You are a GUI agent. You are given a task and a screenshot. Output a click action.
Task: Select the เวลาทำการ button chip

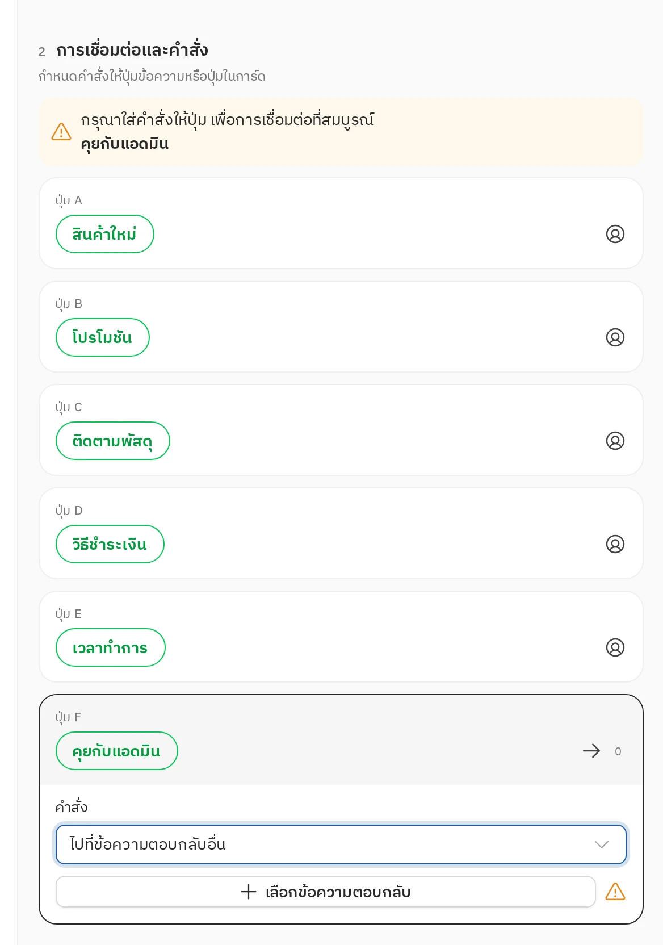click(x=111, y=647)
